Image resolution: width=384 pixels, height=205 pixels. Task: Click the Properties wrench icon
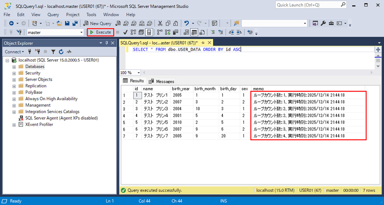323,23
